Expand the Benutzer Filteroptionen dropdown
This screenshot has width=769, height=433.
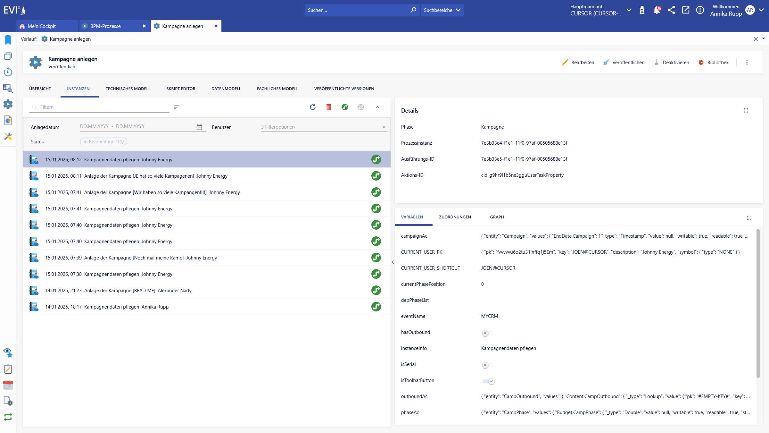click(383, 127)
